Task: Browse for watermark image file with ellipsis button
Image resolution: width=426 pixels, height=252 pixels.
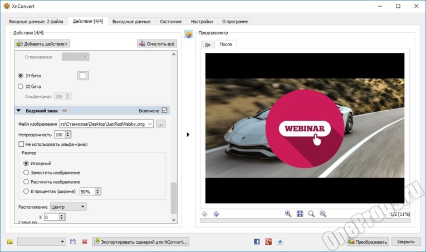Action: 161,124
